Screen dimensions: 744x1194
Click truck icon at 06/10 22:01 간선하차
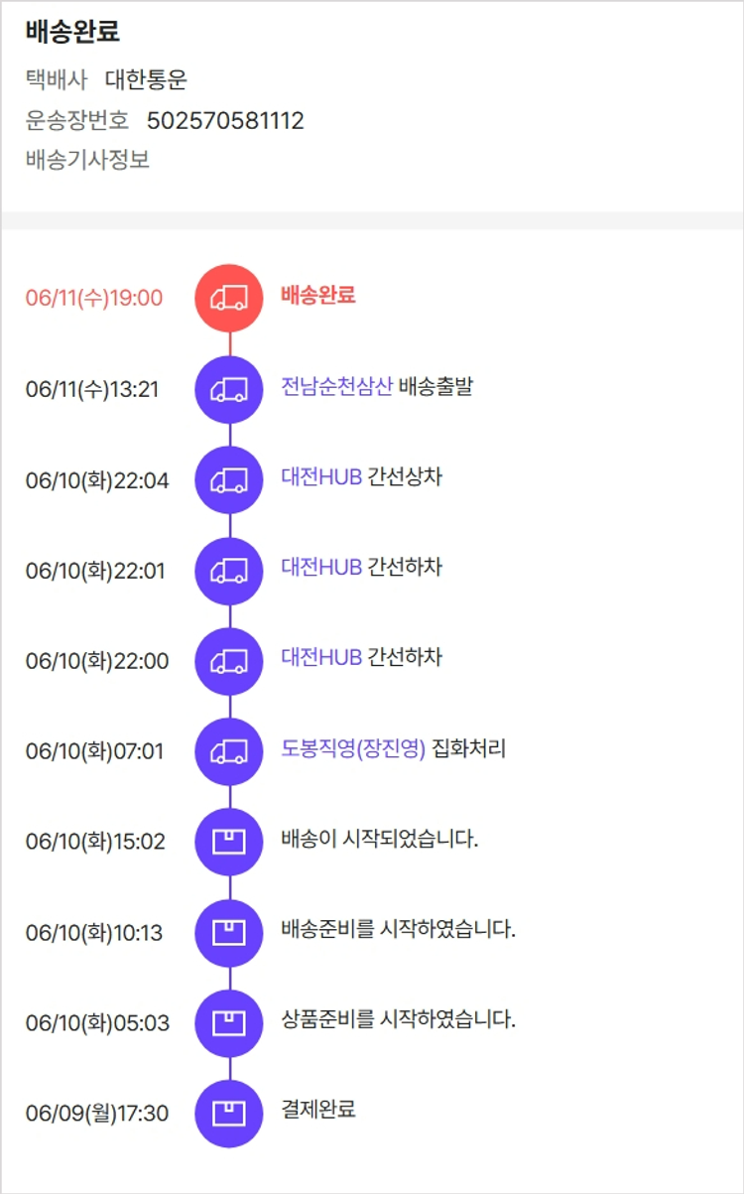(229, 571)
